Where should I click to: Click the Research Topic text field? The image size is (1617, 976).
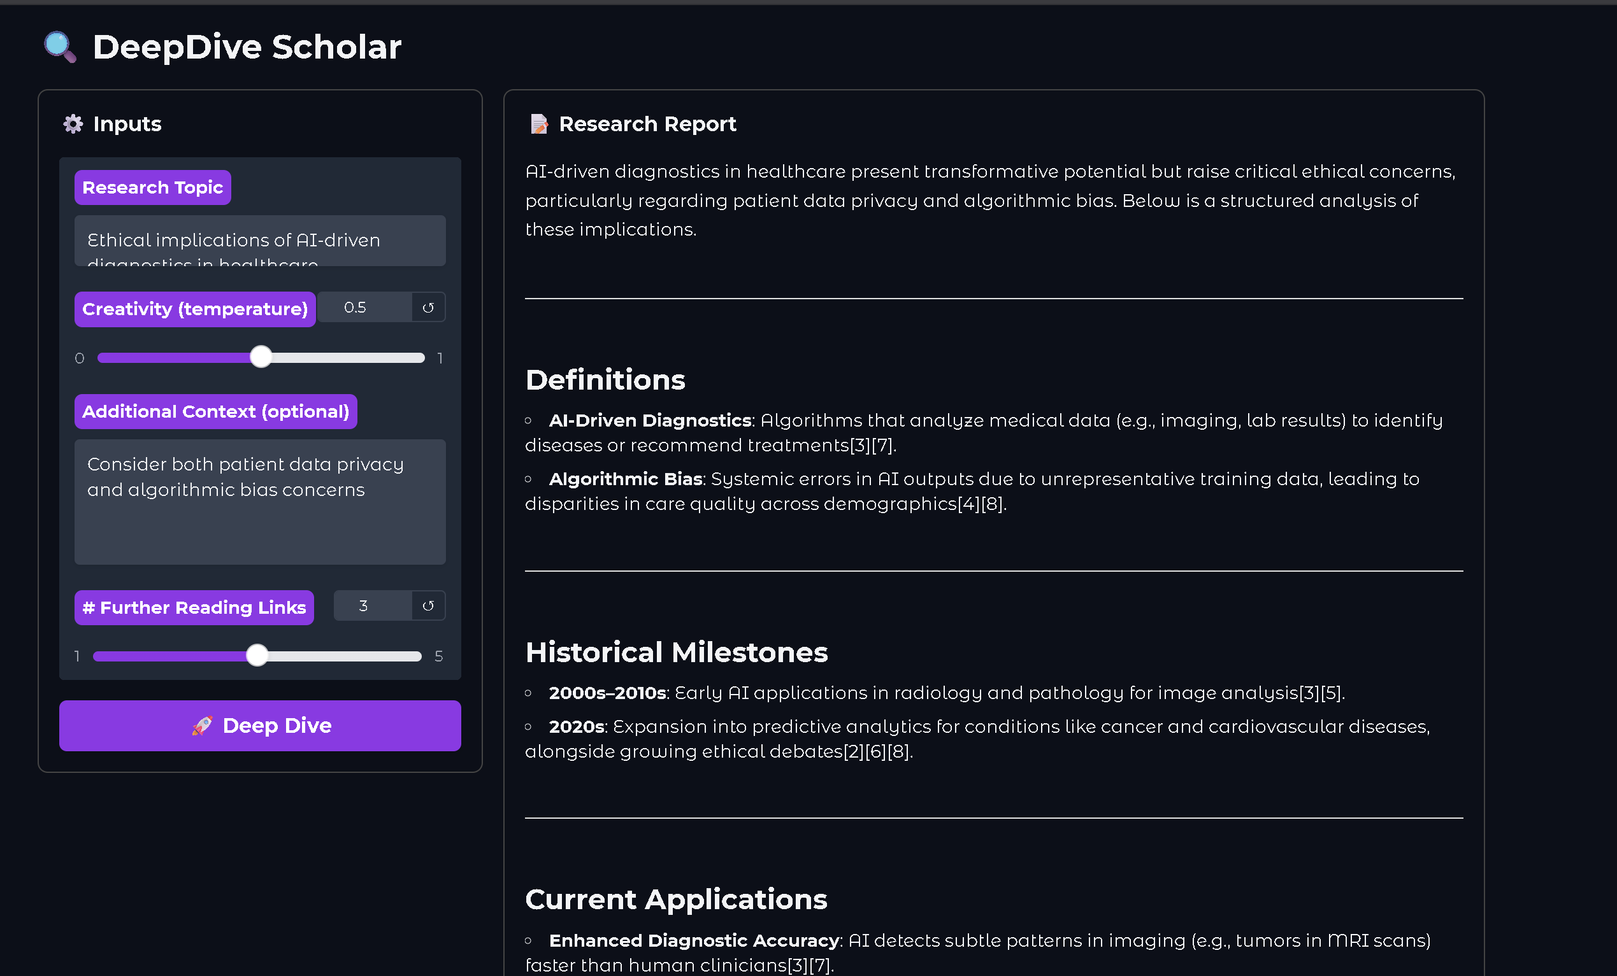click(260, 241)
